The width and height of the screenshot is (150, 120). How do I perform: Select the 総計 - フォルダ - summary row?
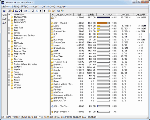[99, 23]
